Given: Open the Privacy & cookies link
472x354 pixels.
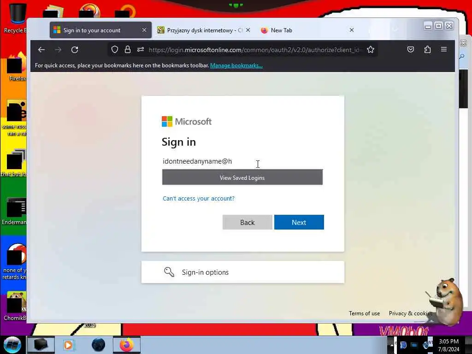Looking at the screenshot, I should pyautogui.click(x=411, y=313).
